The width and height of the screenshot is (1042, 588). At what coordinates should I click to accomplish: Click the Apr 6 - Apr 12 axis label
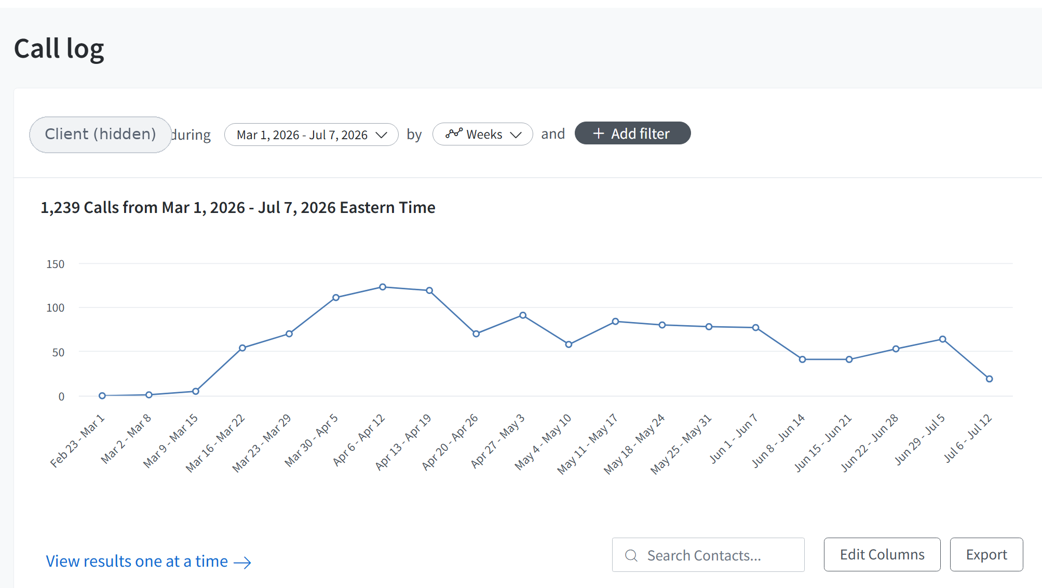(x=359, y=440)
